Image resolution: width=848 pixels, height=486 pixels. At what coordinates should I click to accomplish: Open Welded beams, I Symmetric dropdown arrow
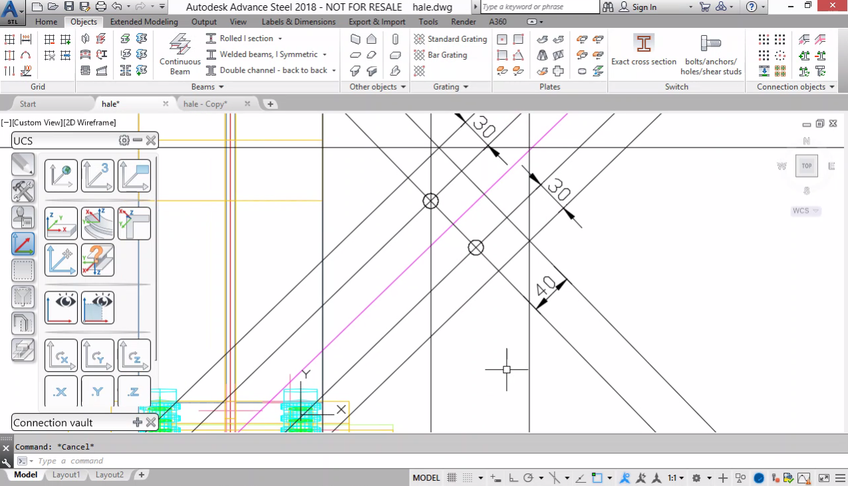click(x=325, y=54)
